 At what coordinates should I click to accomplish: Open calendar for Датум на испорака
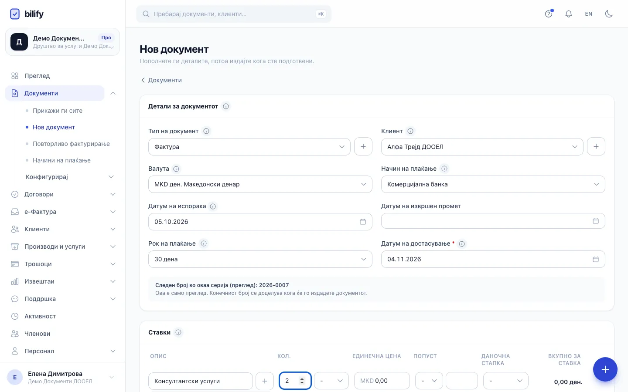pos(362,222)
